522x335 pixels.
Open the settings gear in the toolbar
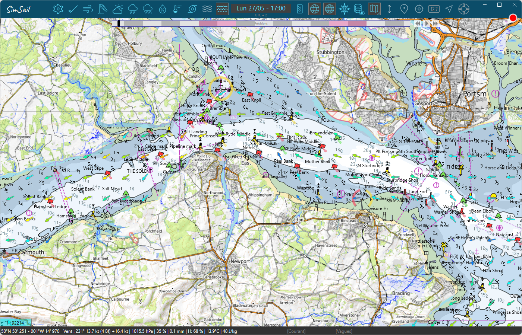58,9
